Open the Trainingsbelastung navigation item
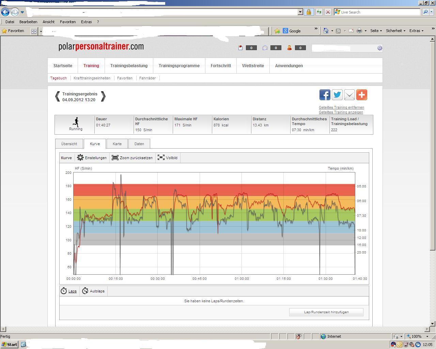The width and height of the screenshot is (436, 349). coord(129,66)
